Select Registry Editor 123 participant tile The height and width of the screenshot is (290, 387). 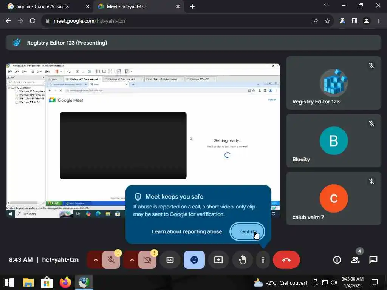333,83
